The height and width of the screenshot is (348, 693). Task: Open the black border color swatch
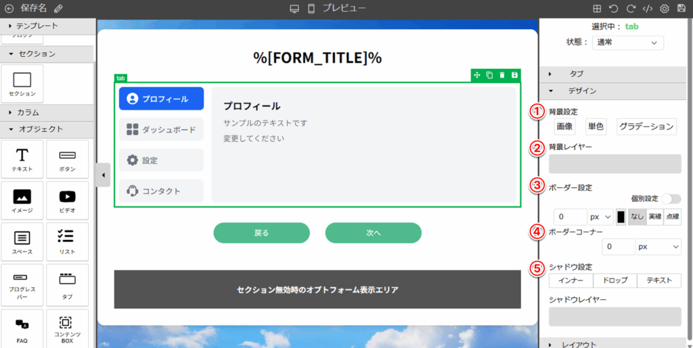coord(621,217)
